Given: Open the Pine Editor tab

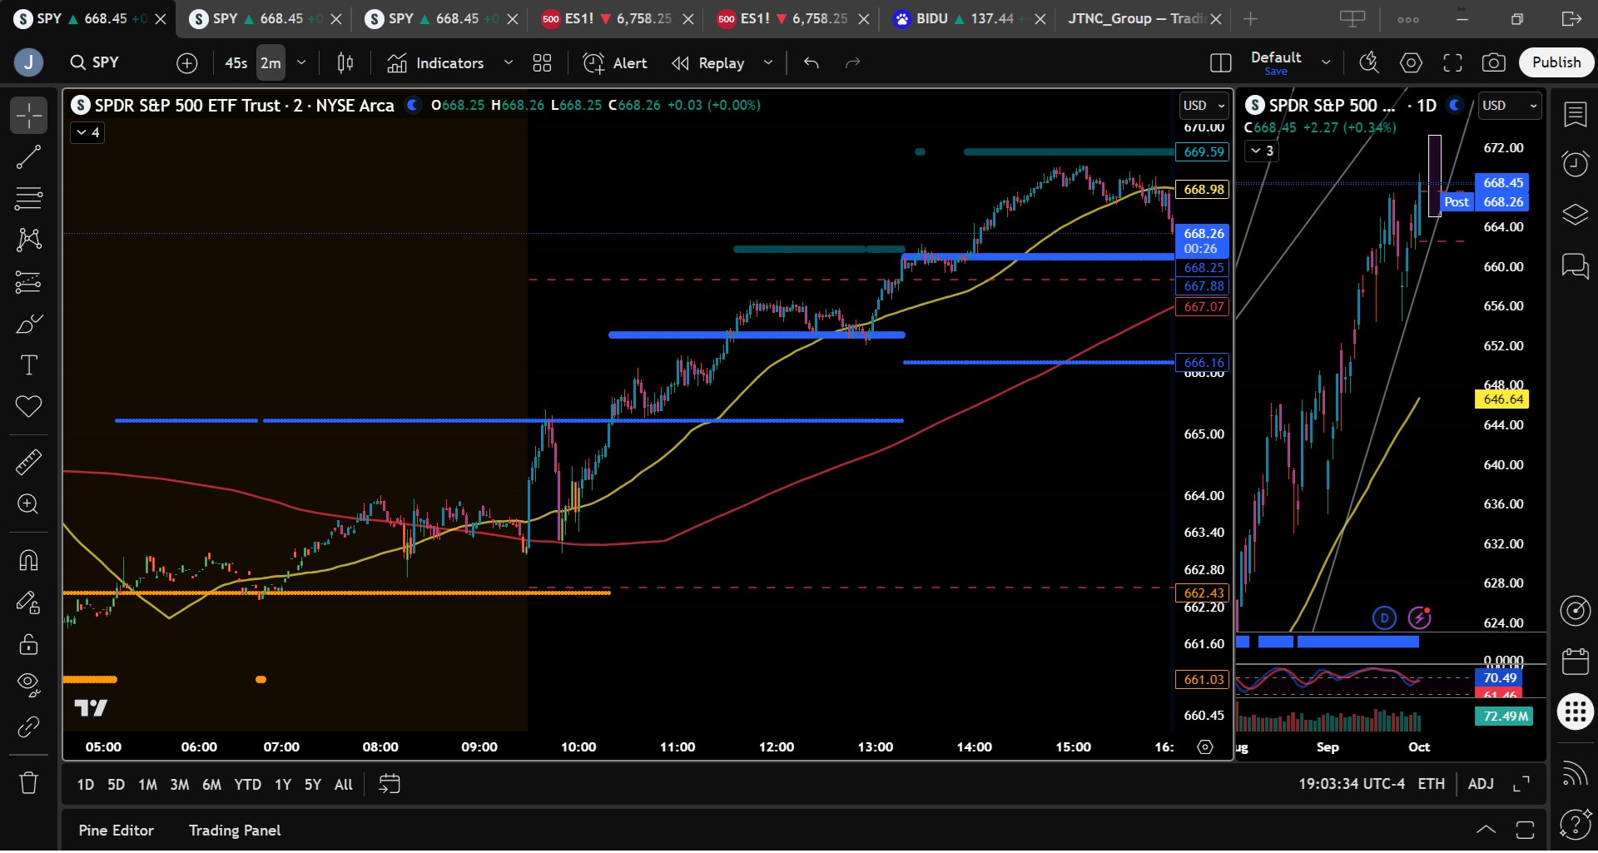Looking at the screenshot, I should point(117,831).
